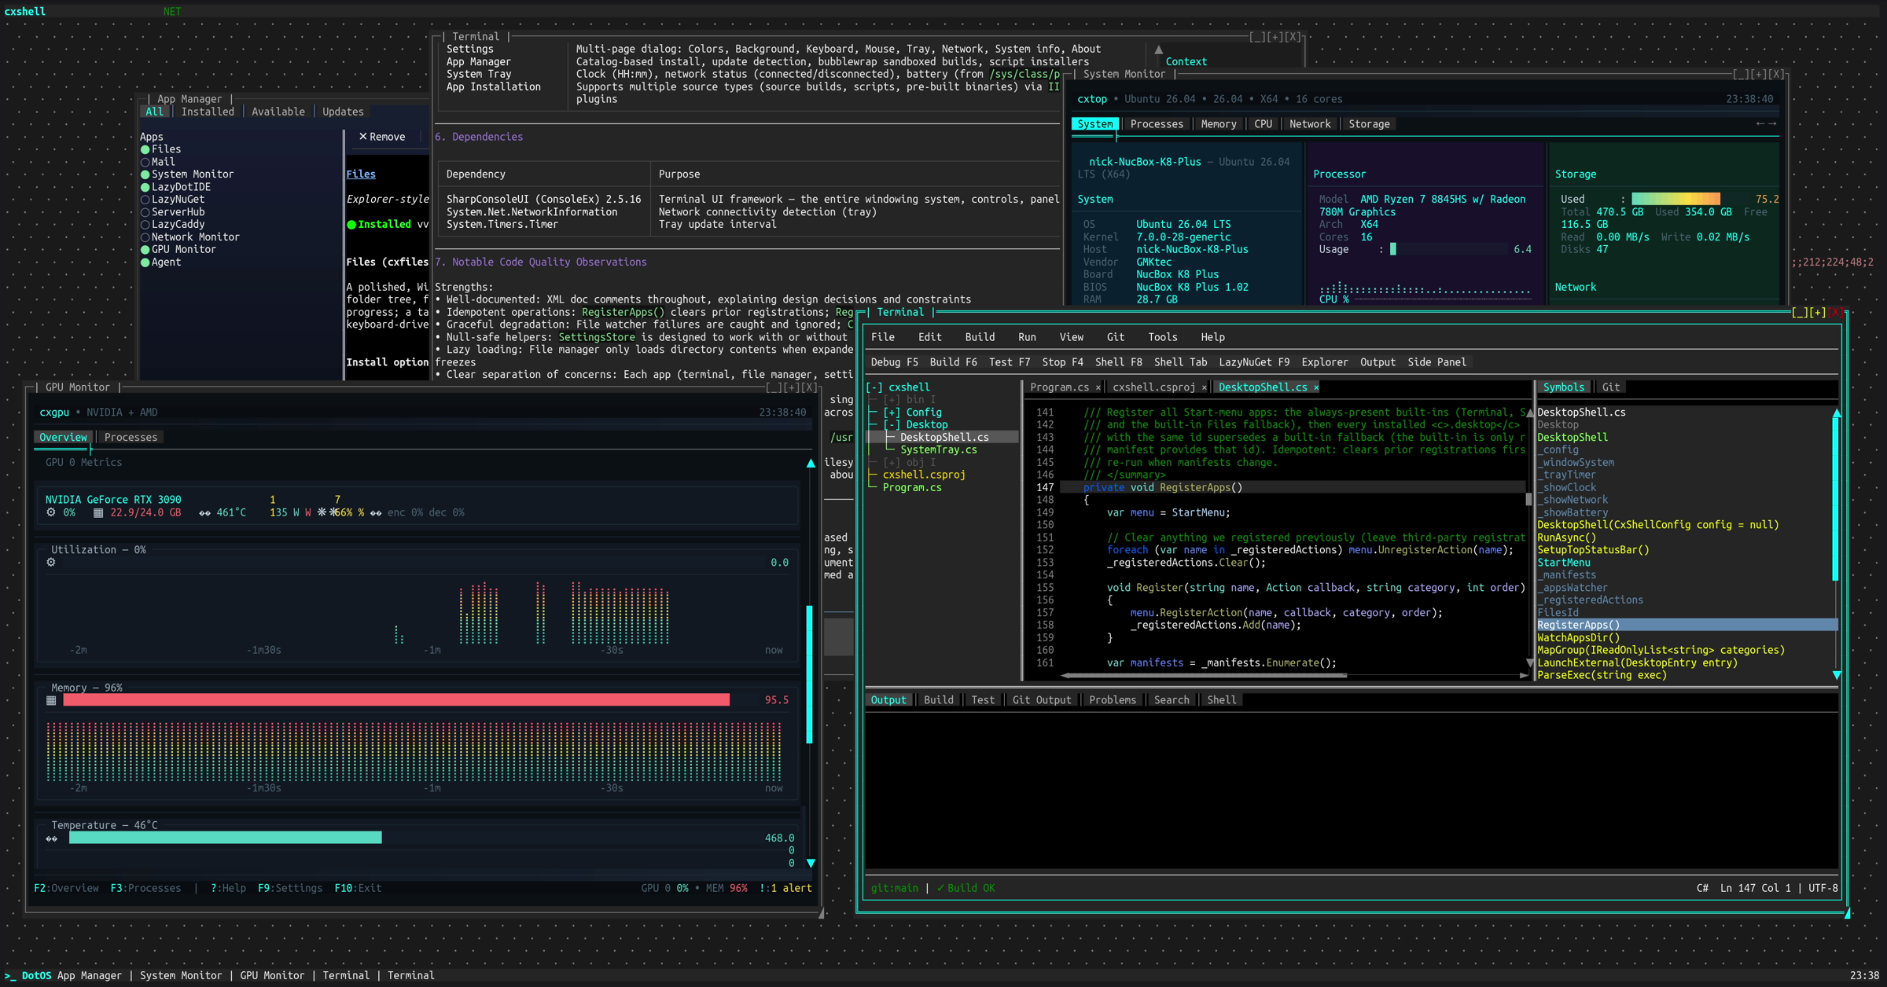Click the Remove X icon in App Manager
The width and height of the screenshot is (1887, 987).
[363, 137]
